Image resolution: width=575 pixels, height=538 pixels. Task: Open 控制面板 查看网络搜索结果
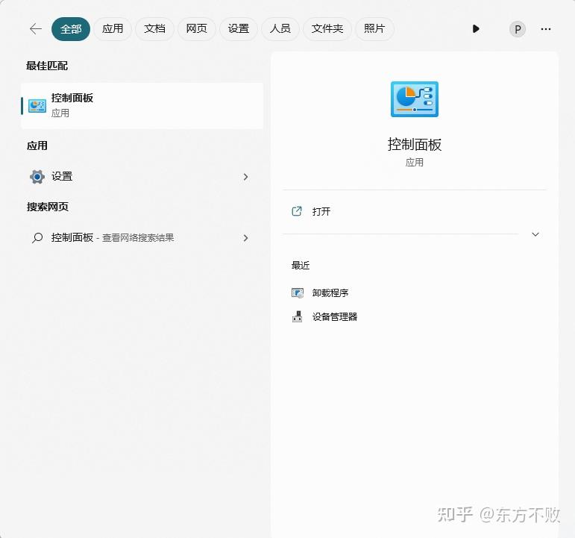coord(113,238)
